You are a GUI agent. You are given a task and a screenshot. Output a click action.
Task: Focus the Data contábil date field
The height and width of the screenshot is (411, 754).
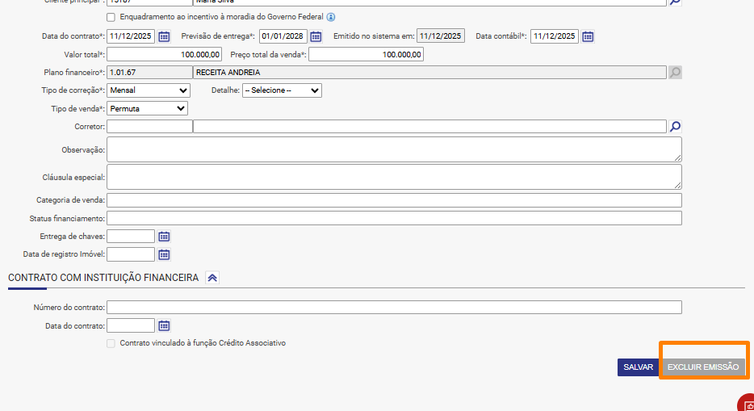[x=555, y=36]
